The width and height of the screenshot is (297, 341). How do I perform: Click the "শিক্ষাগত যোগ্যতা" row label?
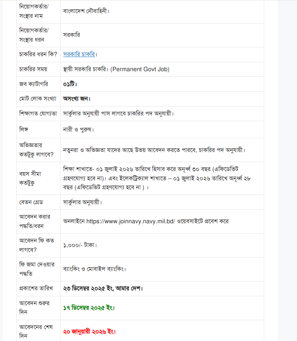tap(38, 113)
